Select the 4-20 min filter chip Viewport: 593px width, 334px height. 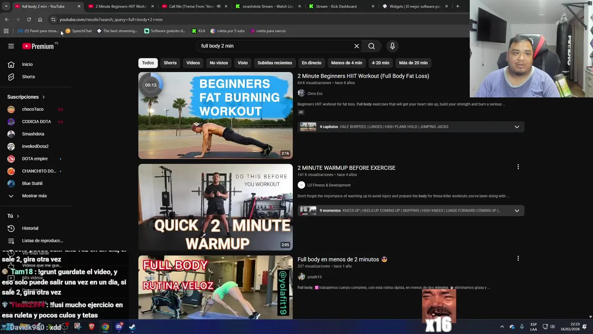[x=380, y=63]
